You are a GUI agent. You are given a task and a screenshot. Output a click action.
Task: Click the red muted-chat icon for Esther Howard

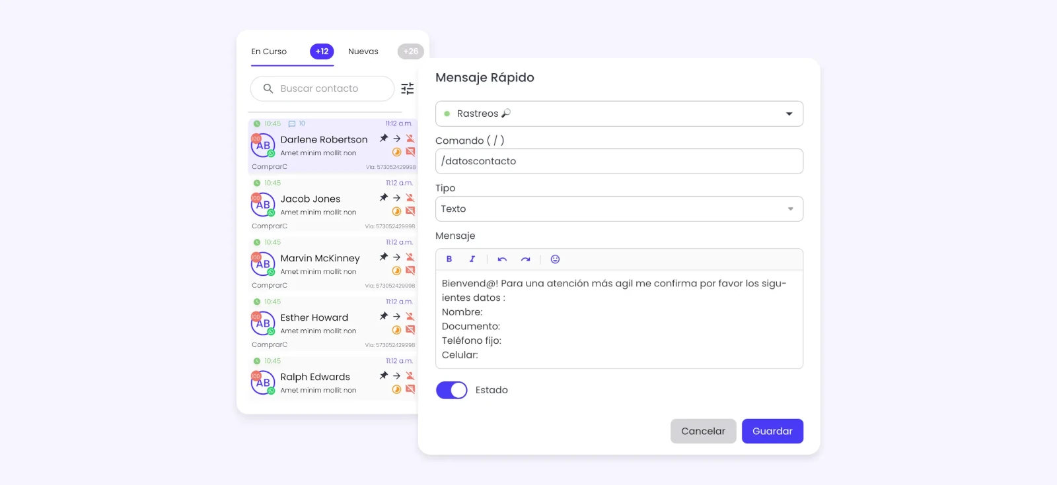tap(410, 331)
